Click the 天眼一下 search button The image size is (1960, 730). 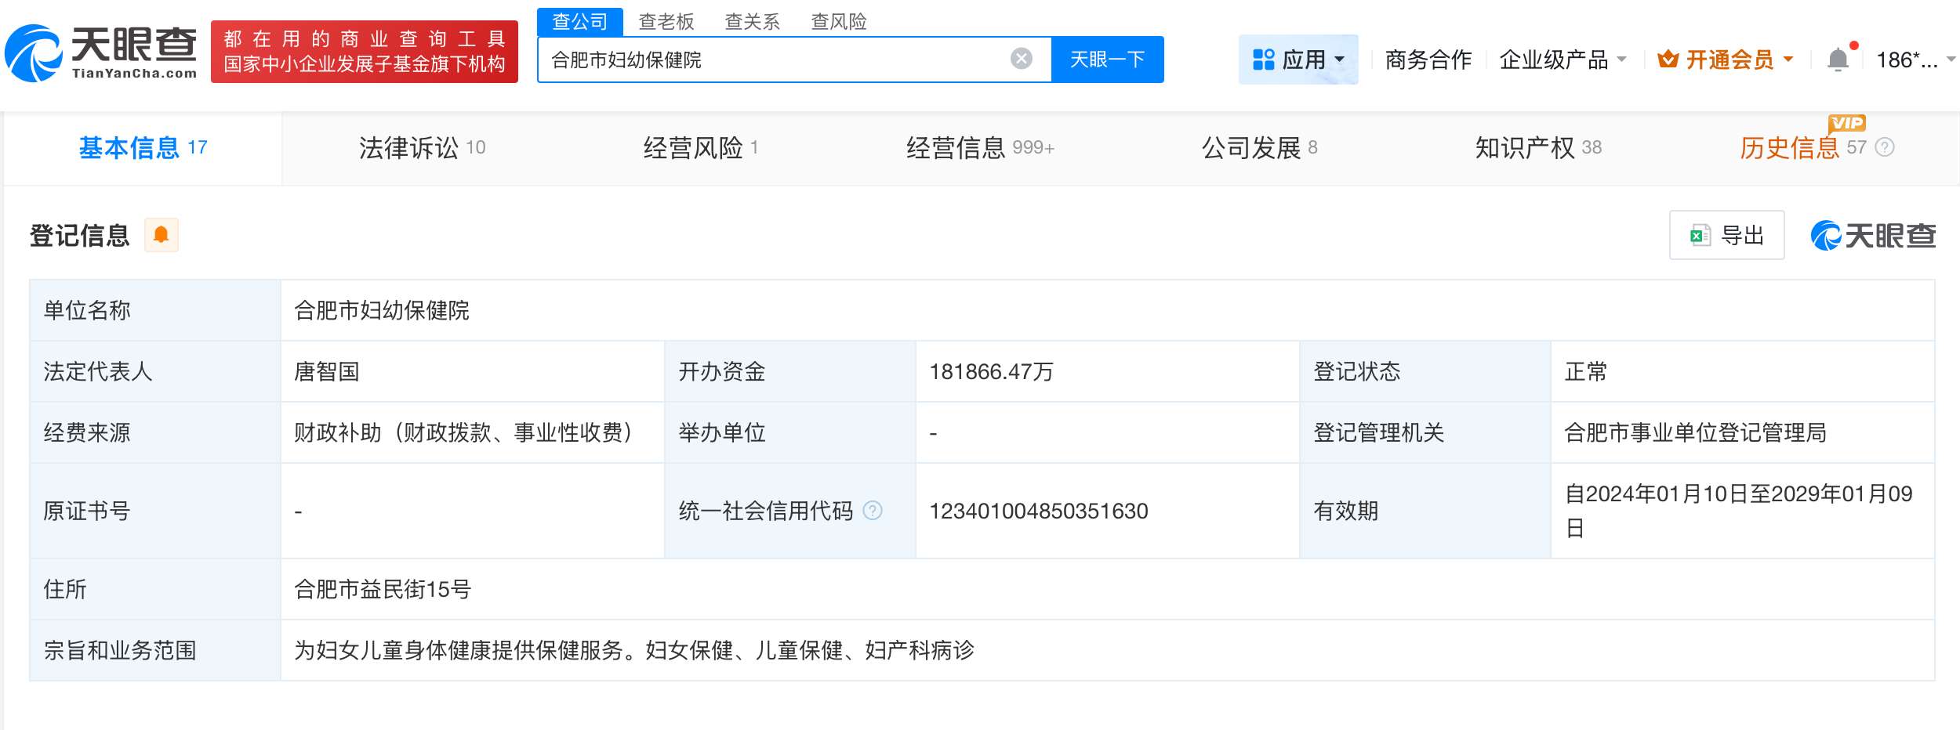click(x=1108, y=59)
